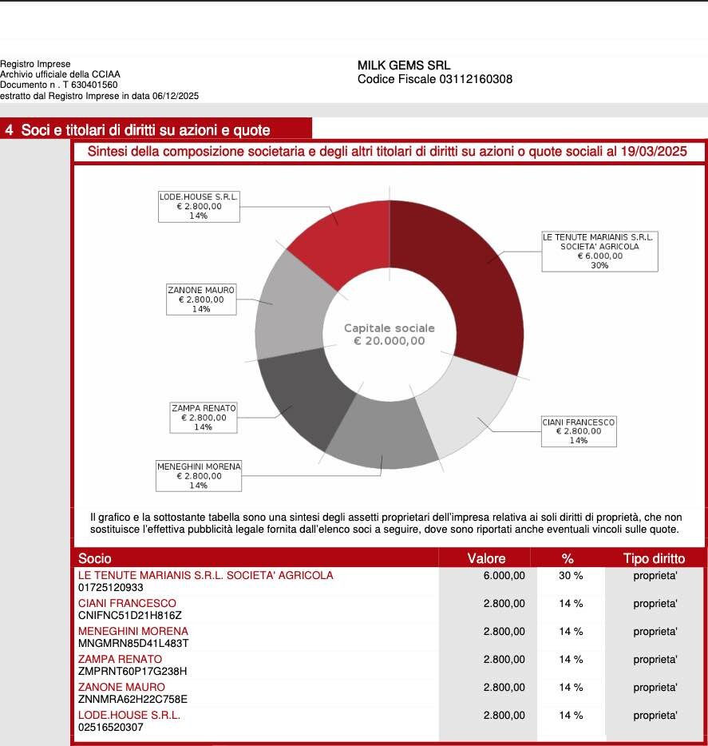Click the MILK GEMS SRL company name
This screenshot has width=708, height=746.
(404, 65)
